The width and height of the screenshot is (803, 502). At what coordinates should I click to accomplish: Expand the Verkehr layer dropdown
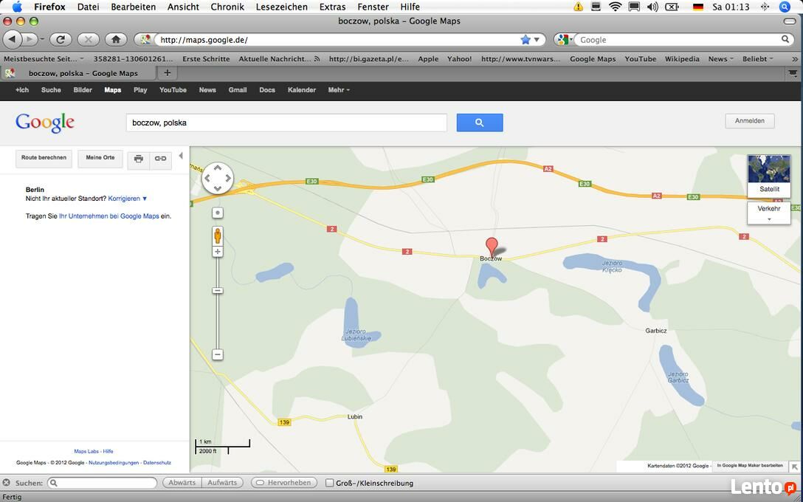[769, 213]
